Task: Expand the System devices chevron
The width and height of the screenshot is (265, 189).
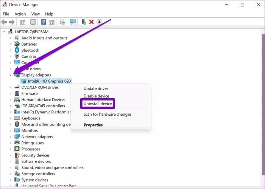Action: [10, 180]
